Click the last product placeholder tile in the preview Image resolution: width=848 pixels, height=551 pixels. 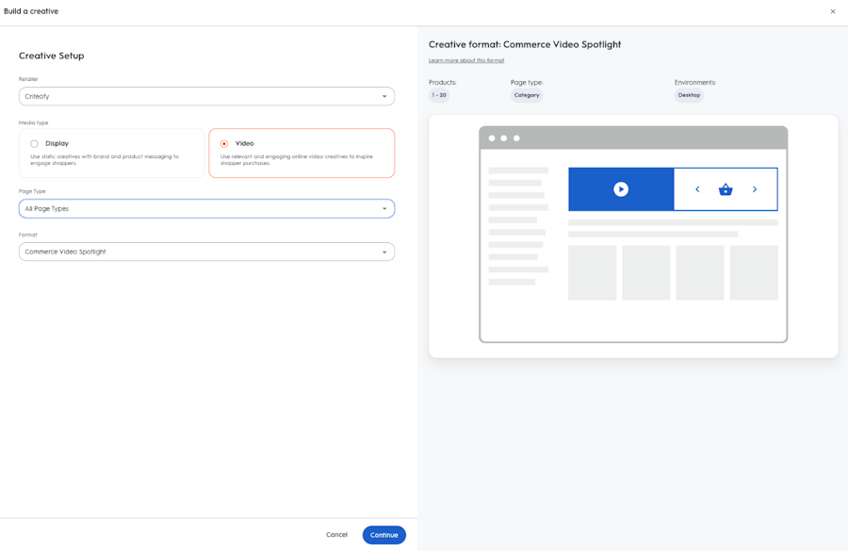pos(754,273)
